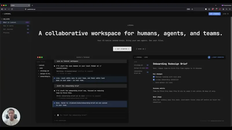
Task: Open the list all tabs chevron
Action: (216, 5)
